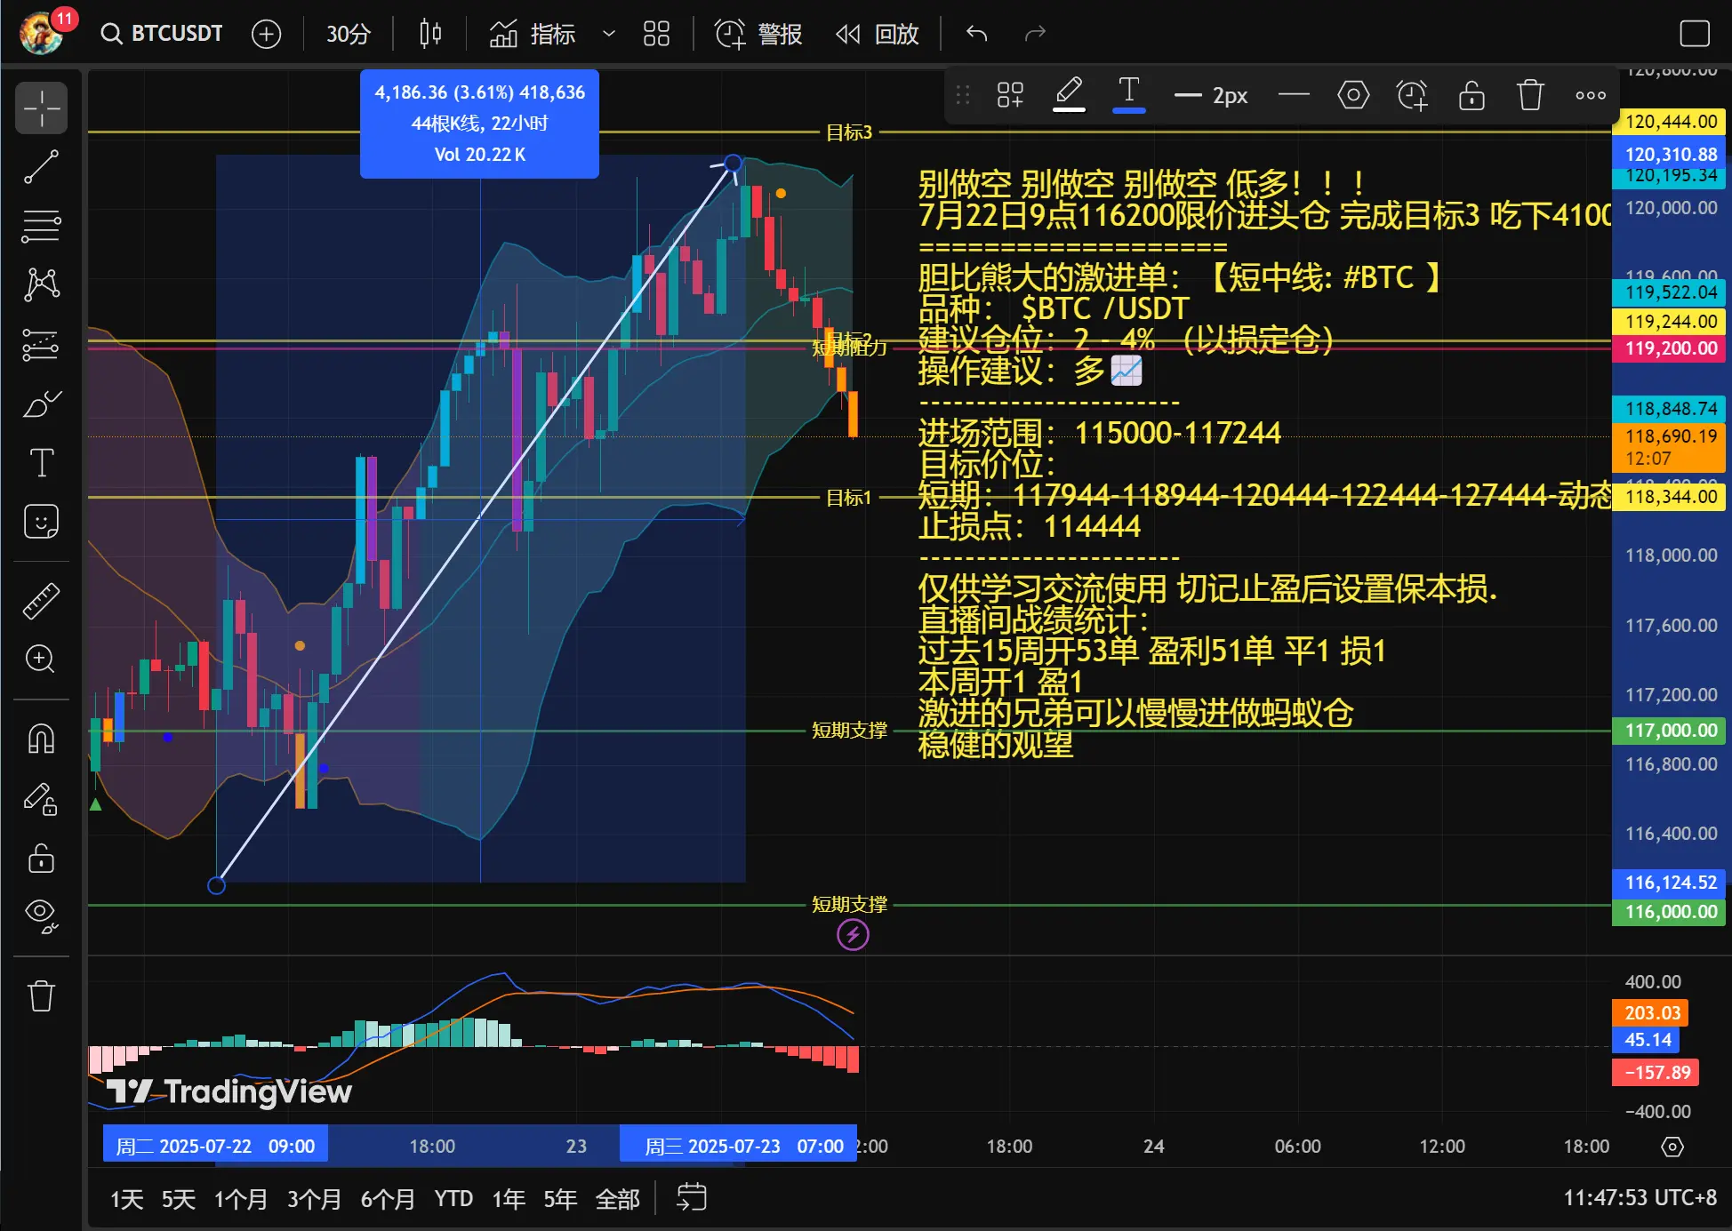
Task: Click the 120,444.00 price label
Action: coord(1669,122)
